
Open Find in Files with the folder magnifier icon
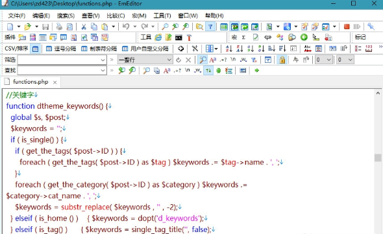click(x=199, y=27)
